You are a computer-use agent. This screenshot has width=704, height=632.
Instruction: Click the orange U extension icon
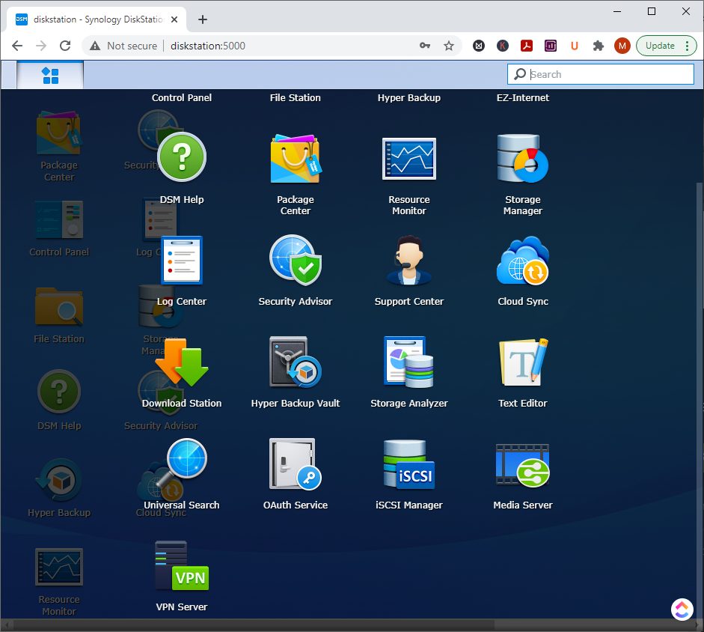coord(574,46)
